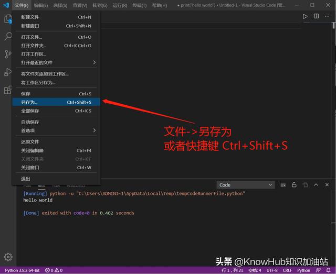This screenshot has width=336, height=274.
Task: Click the VS Code logo in title bar
Action: 6,5
